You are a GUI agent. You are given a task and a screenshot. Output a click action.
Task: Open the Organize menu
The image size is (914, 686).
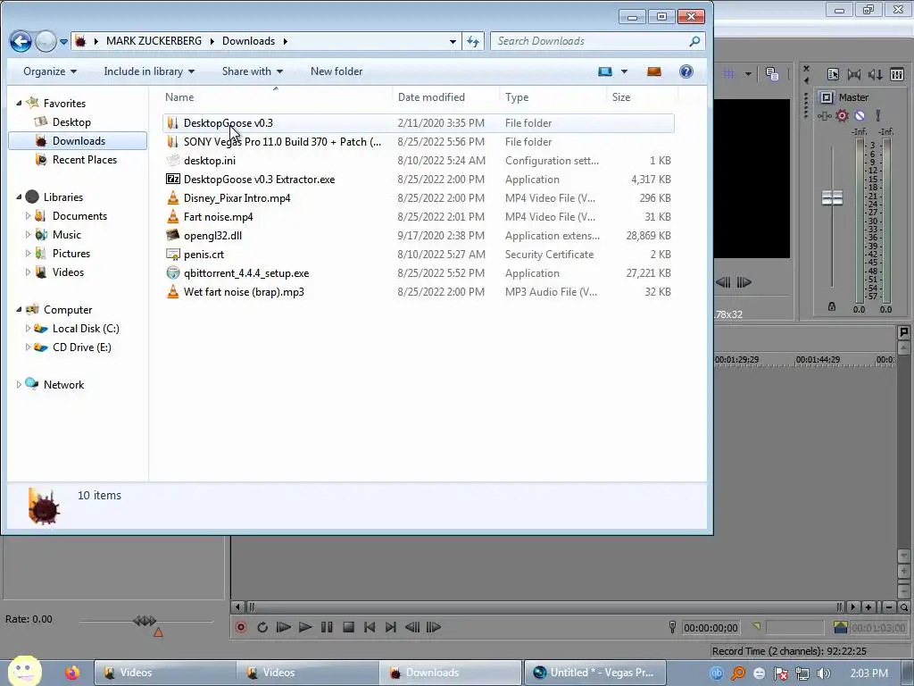50,71
